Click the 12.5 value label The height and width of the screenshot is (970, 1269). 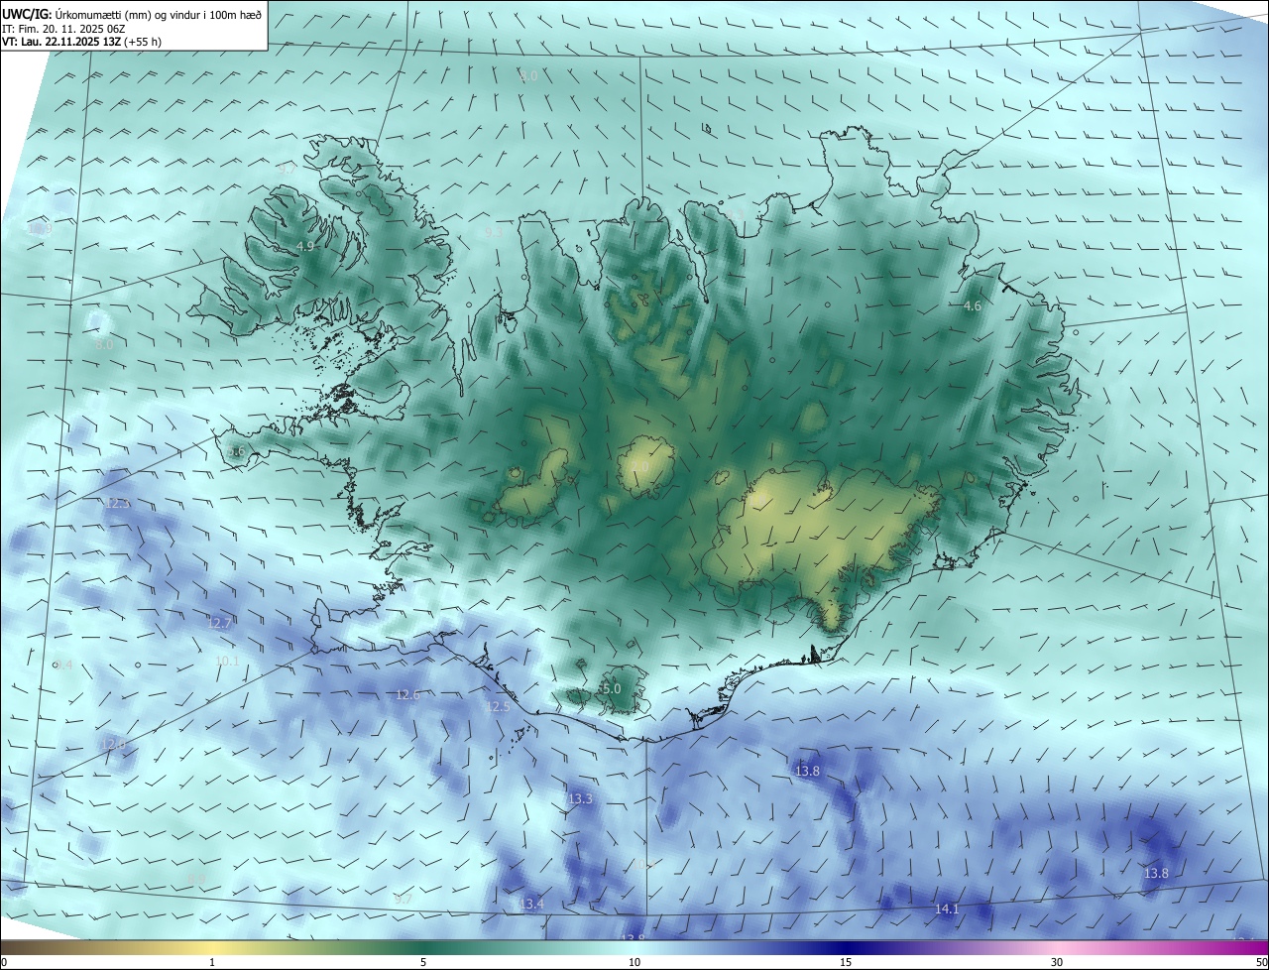497,707
